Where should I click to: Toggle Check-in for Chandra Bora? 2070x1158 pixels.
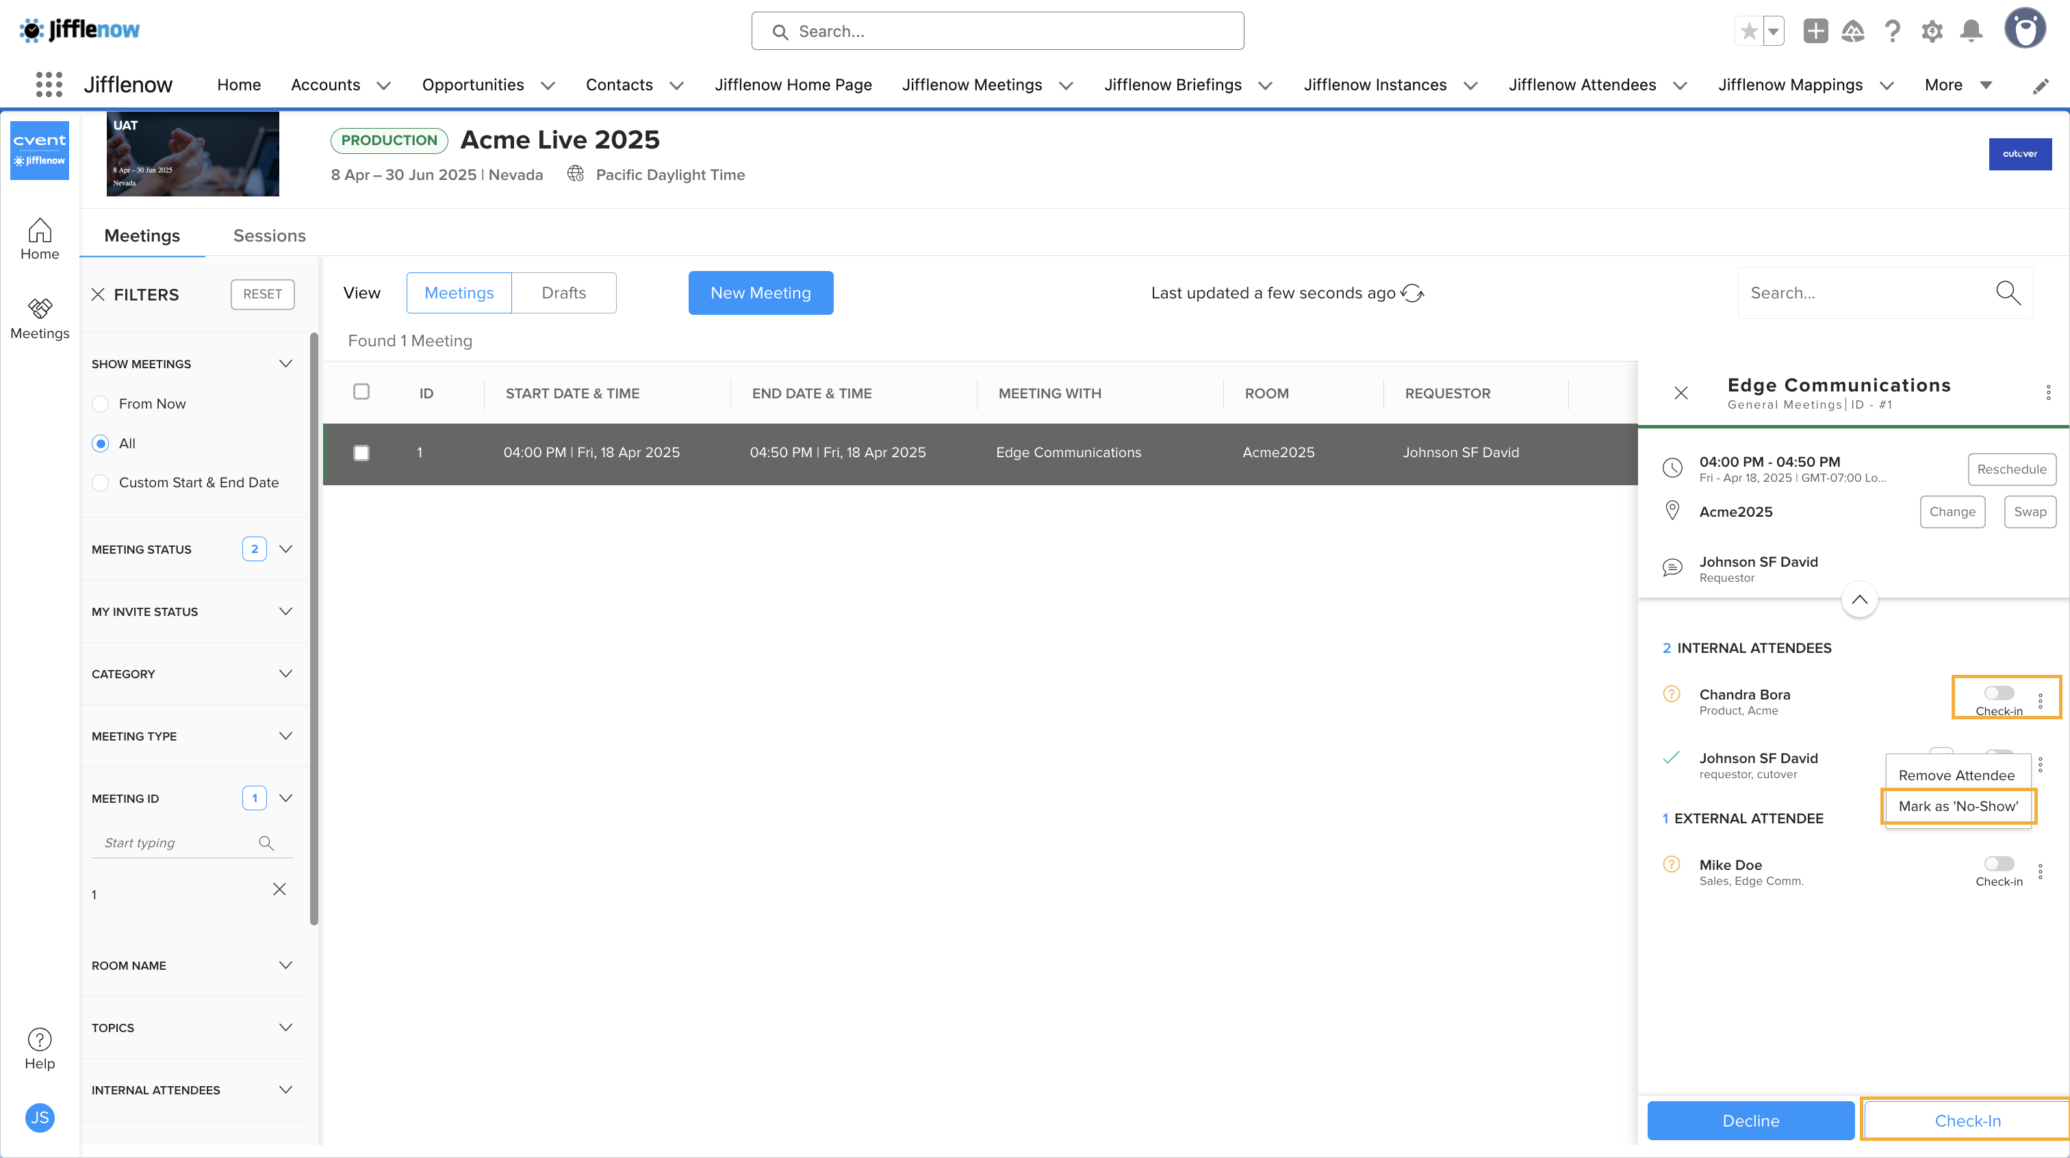click(x=1999, y=693)
